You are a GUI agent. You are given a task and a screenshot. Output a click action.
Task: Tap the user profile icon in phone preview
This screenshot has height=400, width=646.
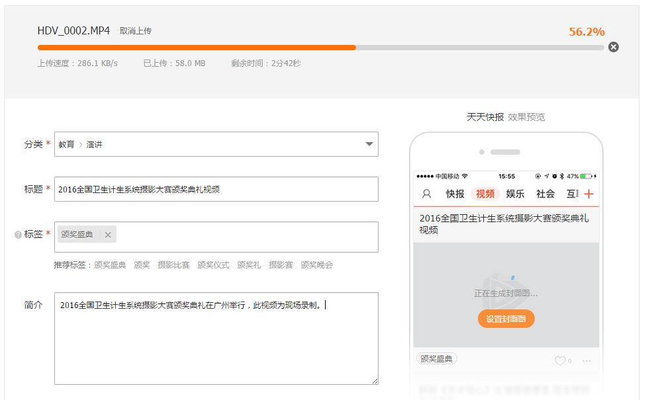click(427, 194)
